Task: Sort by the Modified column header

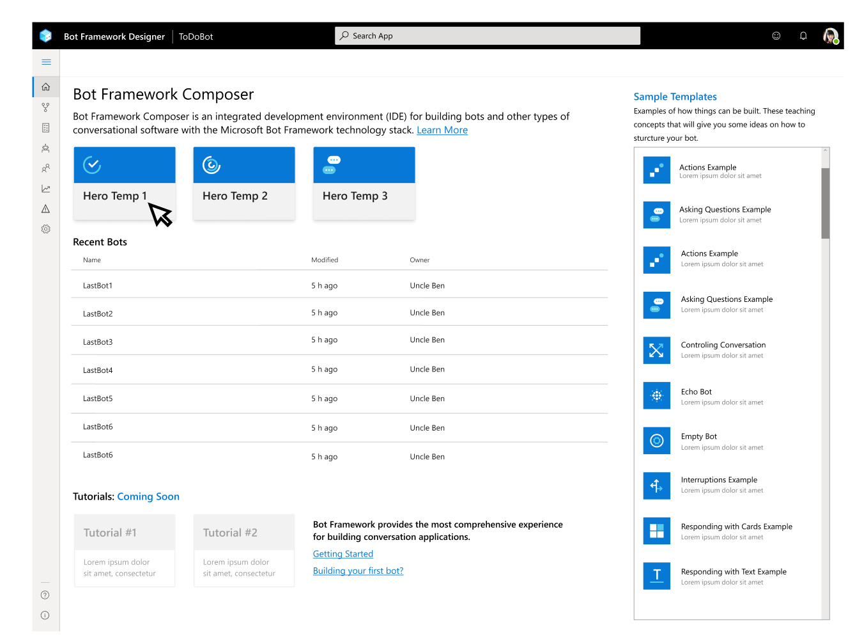Action: pos(325,260)
